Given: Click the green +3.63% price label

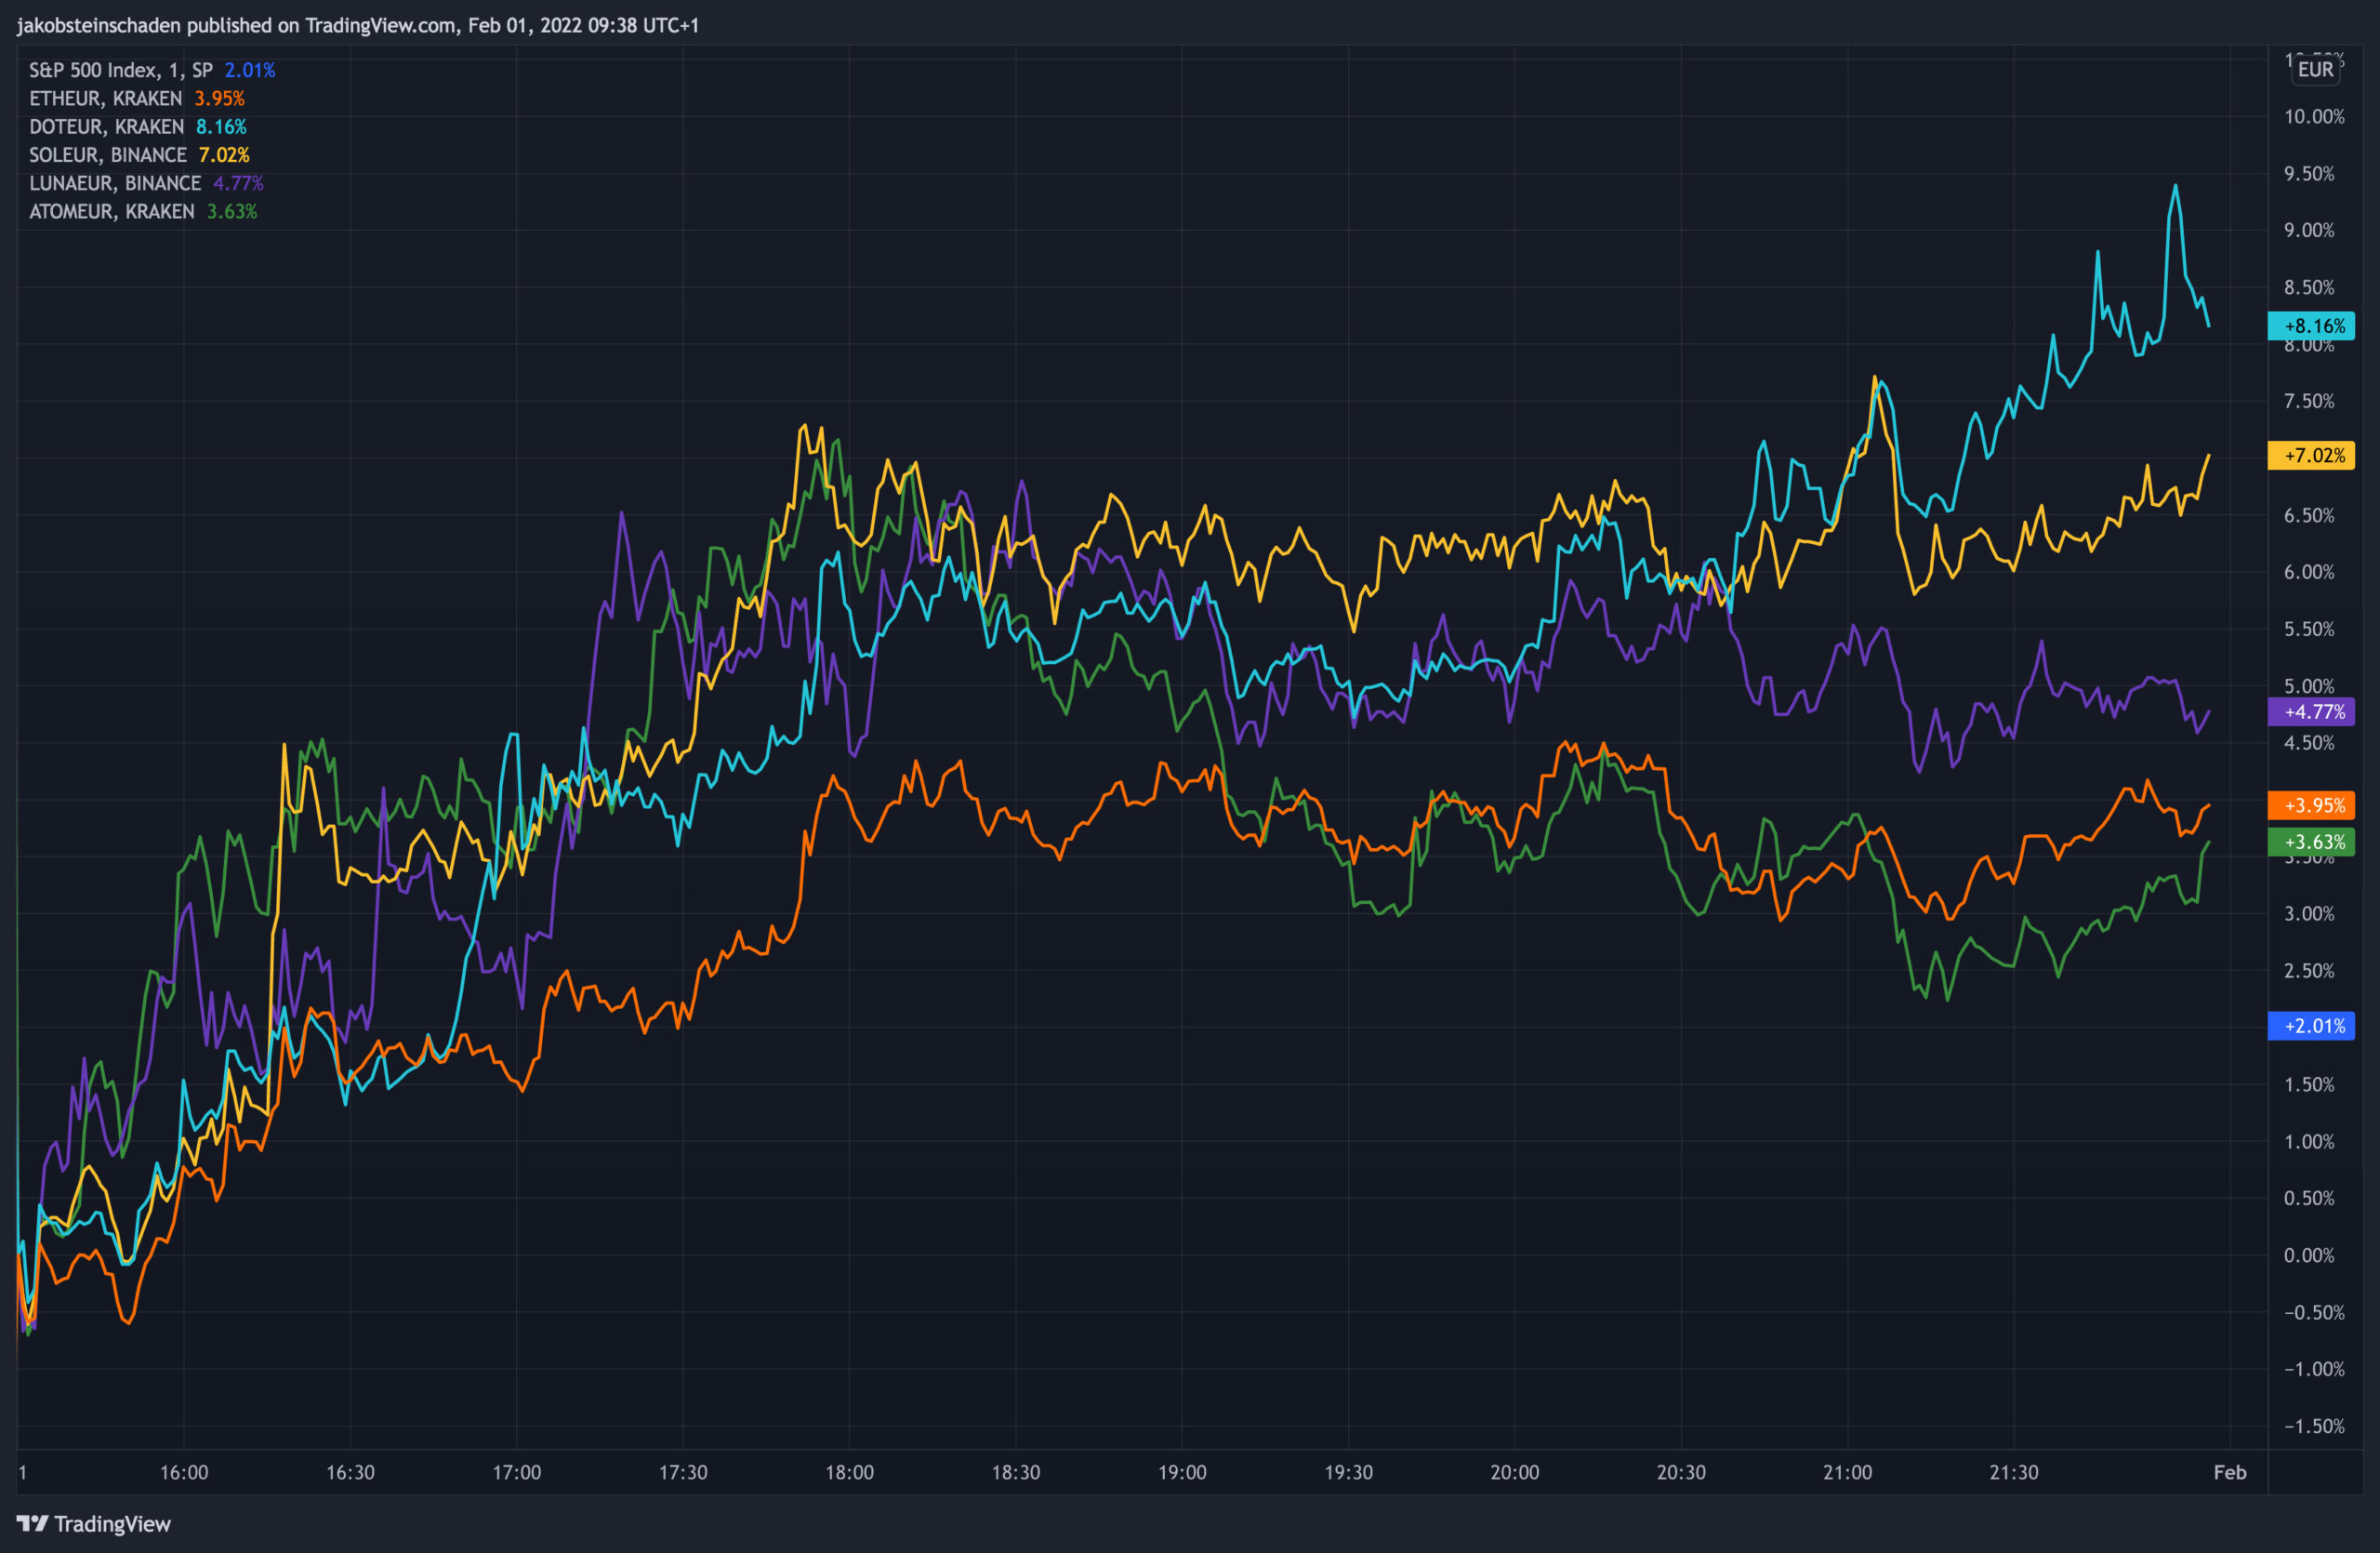Looking at the screenshot, I should coord(2312,842).
